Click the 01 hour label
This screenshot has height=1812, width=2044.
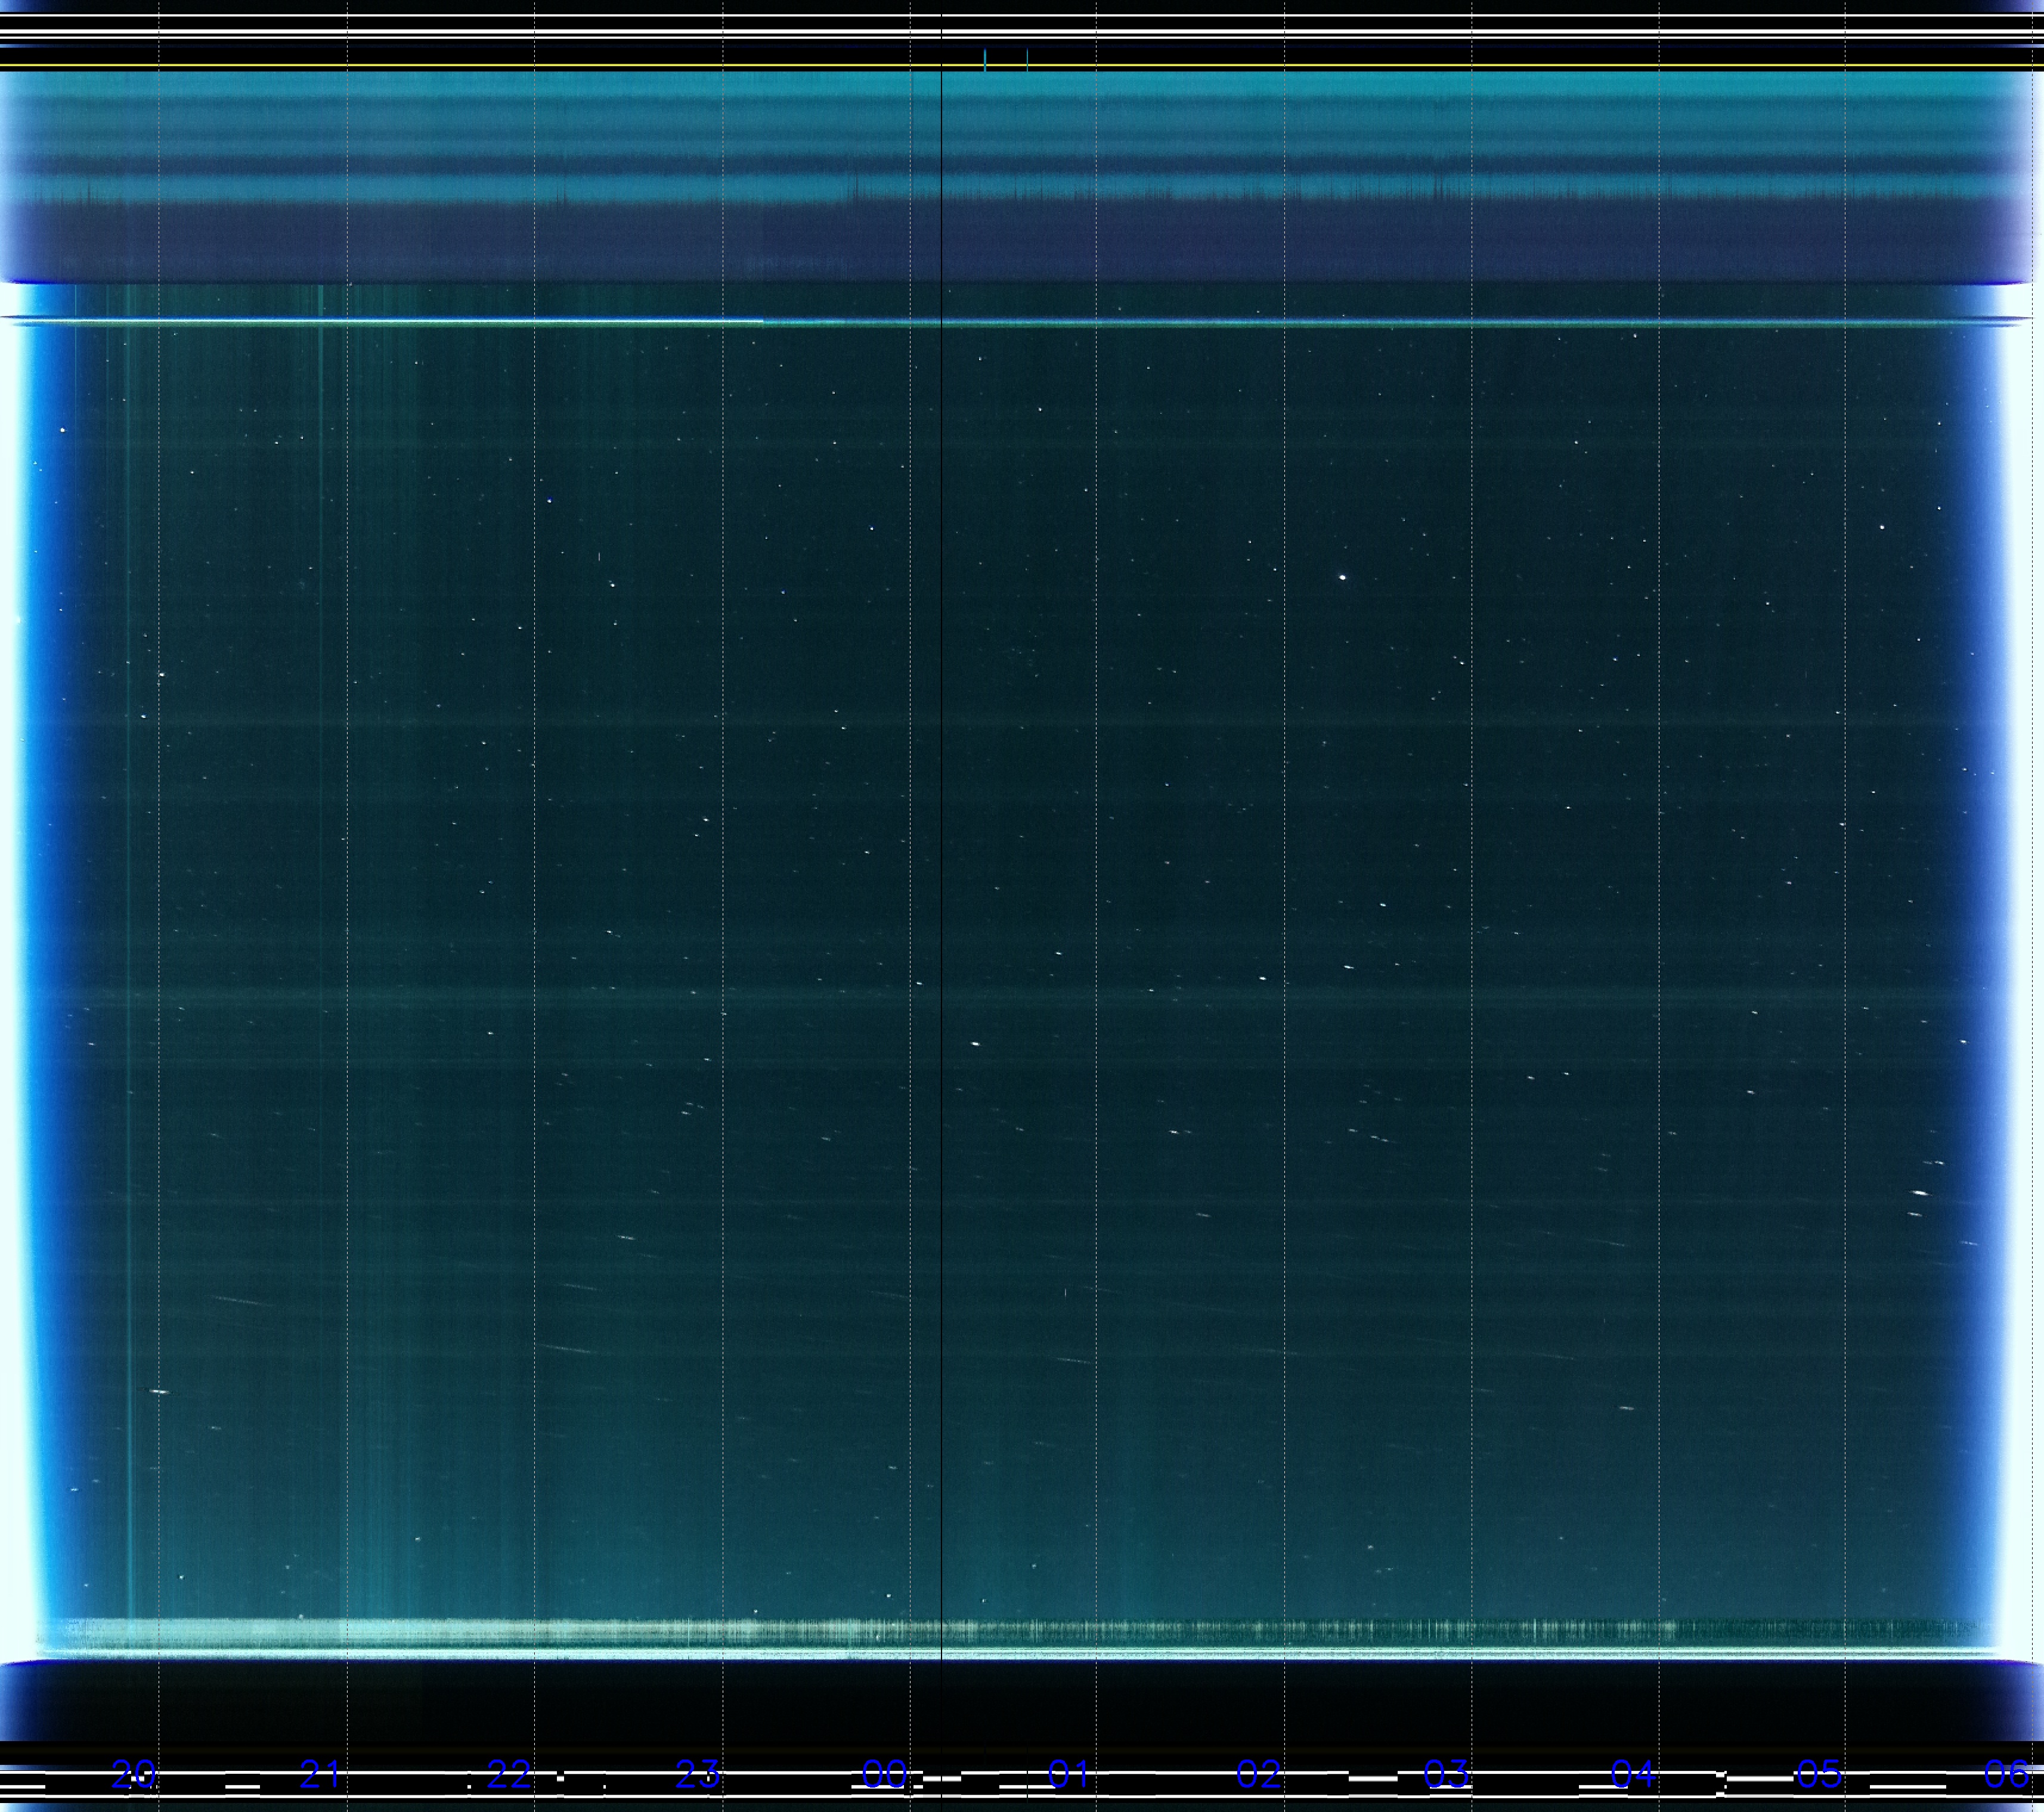point(1069,1774)
